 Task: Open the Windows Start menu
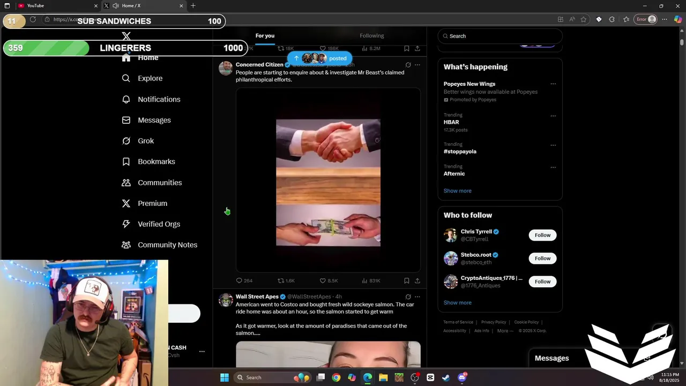(225, 377)
